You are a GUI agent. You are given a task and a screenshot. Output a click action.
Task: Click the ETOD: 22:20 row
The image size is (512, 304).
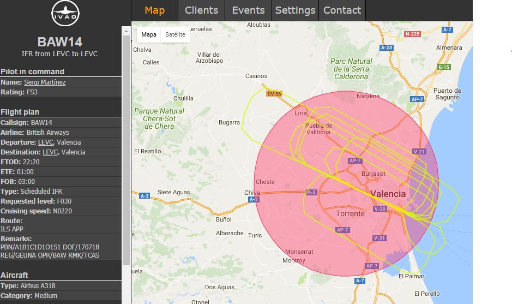tap(61, 162)
